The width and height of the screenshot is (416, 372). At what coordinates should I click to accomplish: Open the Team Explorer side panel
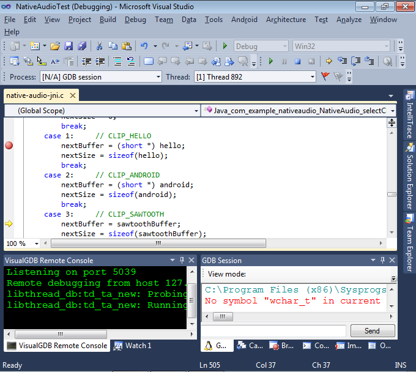tap(410, 242)
